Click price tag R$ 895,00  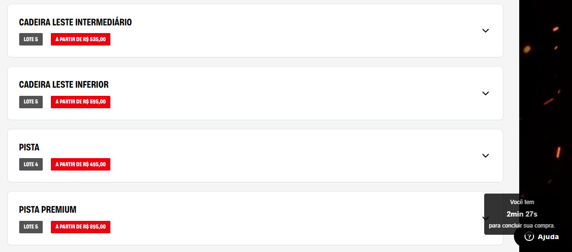click(x=81, y=227)
